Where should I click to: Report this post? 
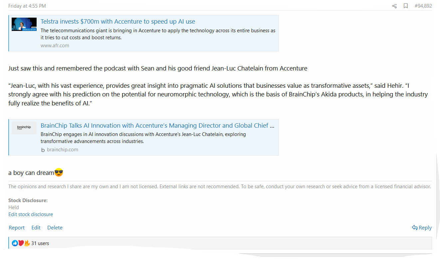17,228
